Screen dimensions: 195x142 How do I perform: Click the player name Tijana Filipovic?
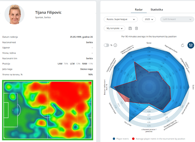(x=48, y=12)
